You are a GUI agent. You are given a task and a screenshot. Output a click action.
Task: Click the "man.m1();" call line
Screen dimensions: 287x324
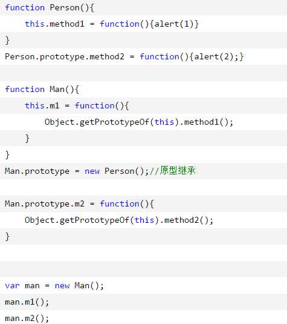click(27, 302)
